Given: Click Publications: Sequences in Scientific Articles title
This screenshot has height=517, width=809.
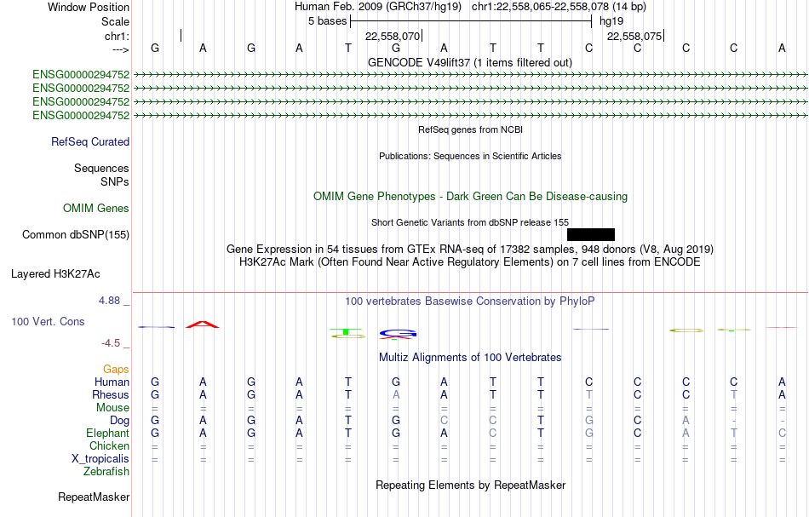Looking at the screenshot, I should pyautogui.click(x=470, y=156).
